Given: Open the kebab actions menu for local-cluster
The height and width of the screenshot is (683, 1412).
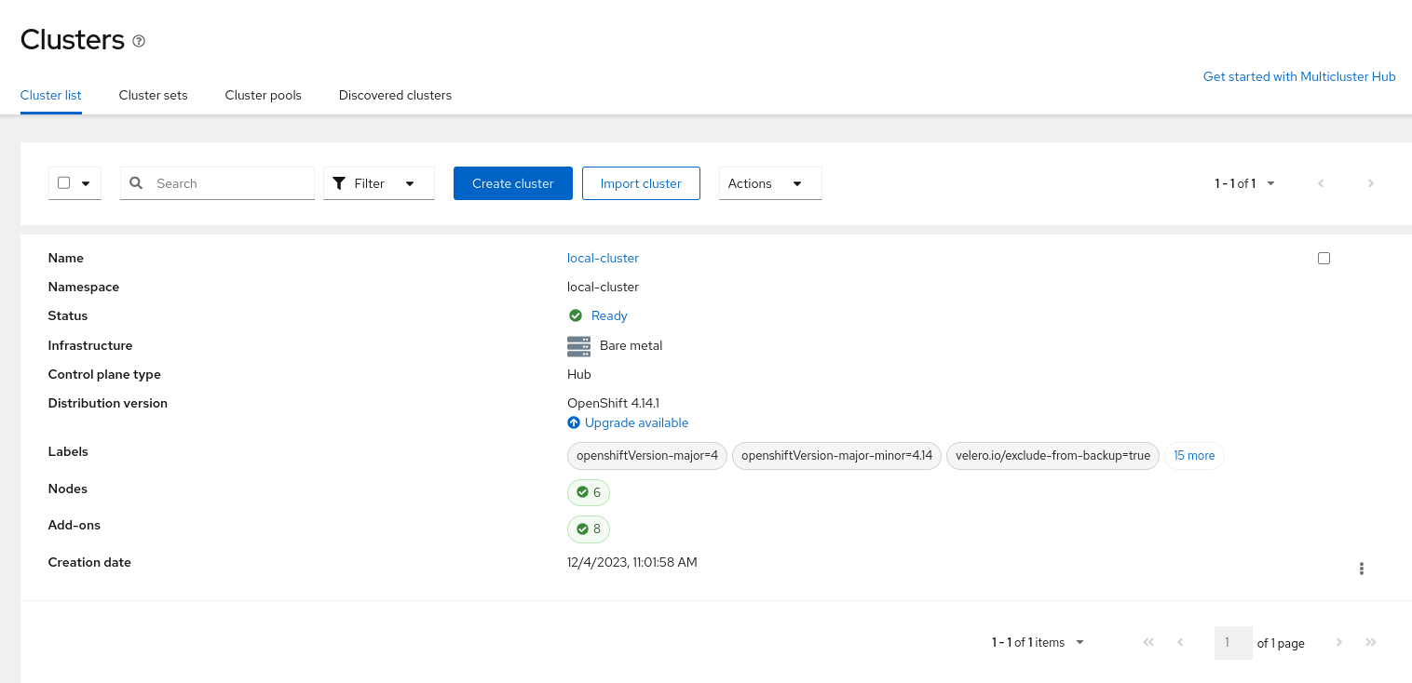Looking at the screenshot, I should [x=1362, y=569].
